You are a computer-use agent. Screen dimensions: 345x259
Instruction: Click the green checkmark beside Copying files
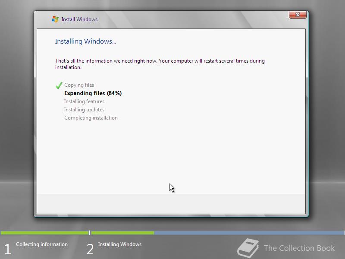click(59, 85)
